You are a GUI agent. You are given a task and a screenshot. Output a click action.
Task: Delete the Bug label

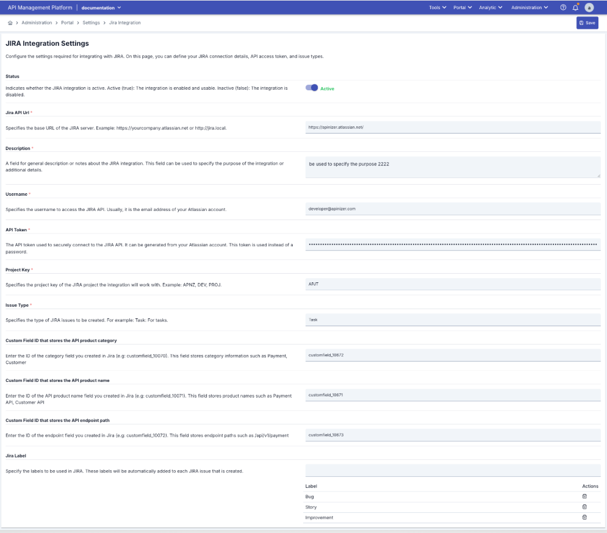point(584,496)
